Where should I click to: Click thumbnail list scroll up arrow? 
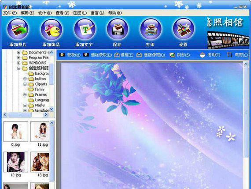52,123
